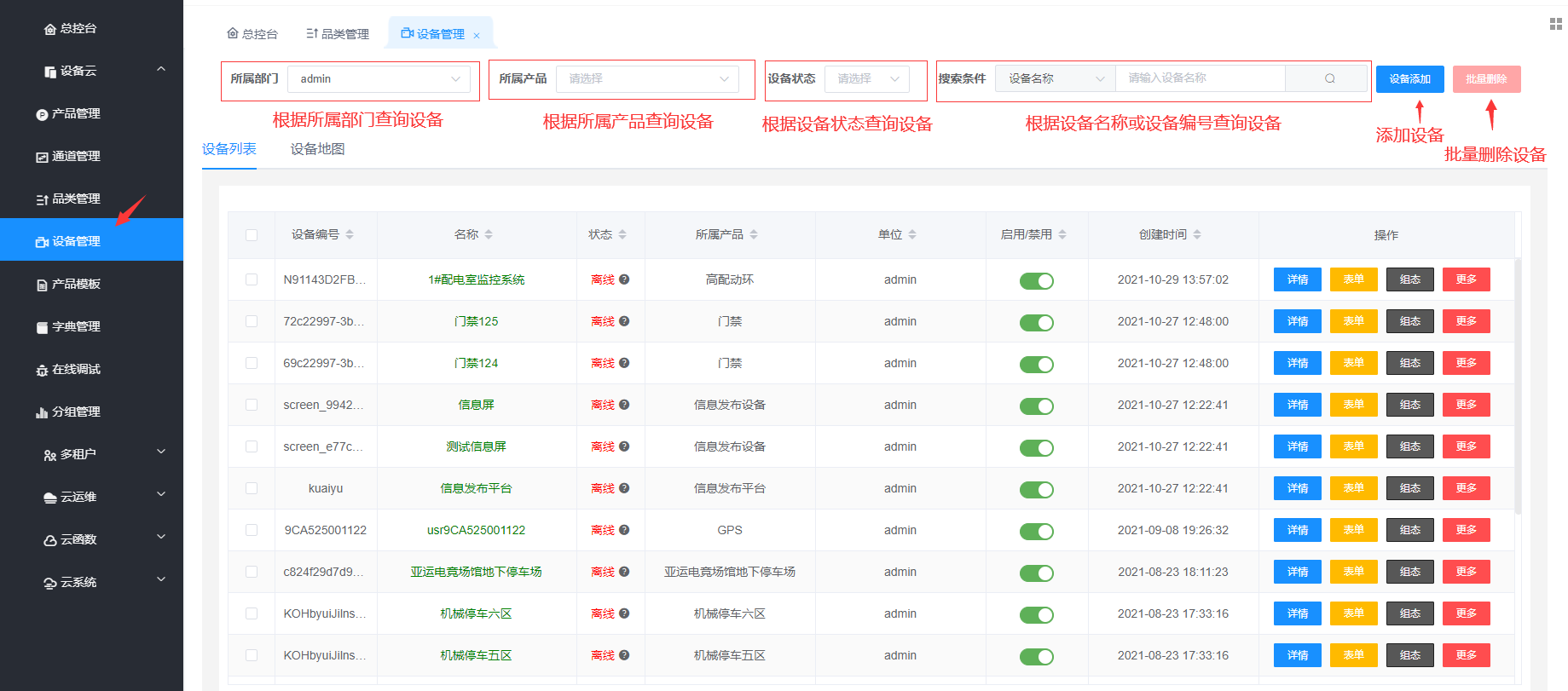Click the 请输入设备名称 search input
Image resolution: width=1568 pixels, height=691 pixels.
click(1201, 78)
